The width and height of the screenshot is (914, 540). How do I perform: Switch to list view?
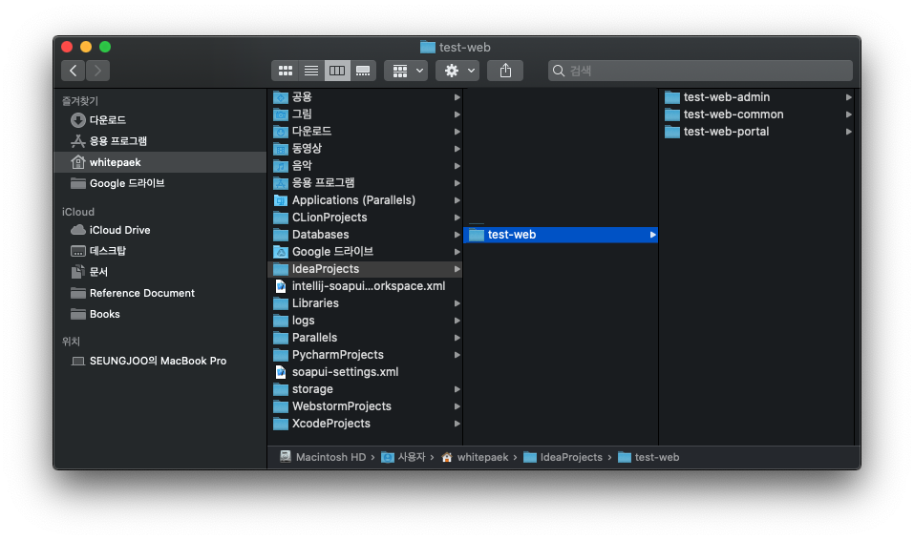(311, 71)
